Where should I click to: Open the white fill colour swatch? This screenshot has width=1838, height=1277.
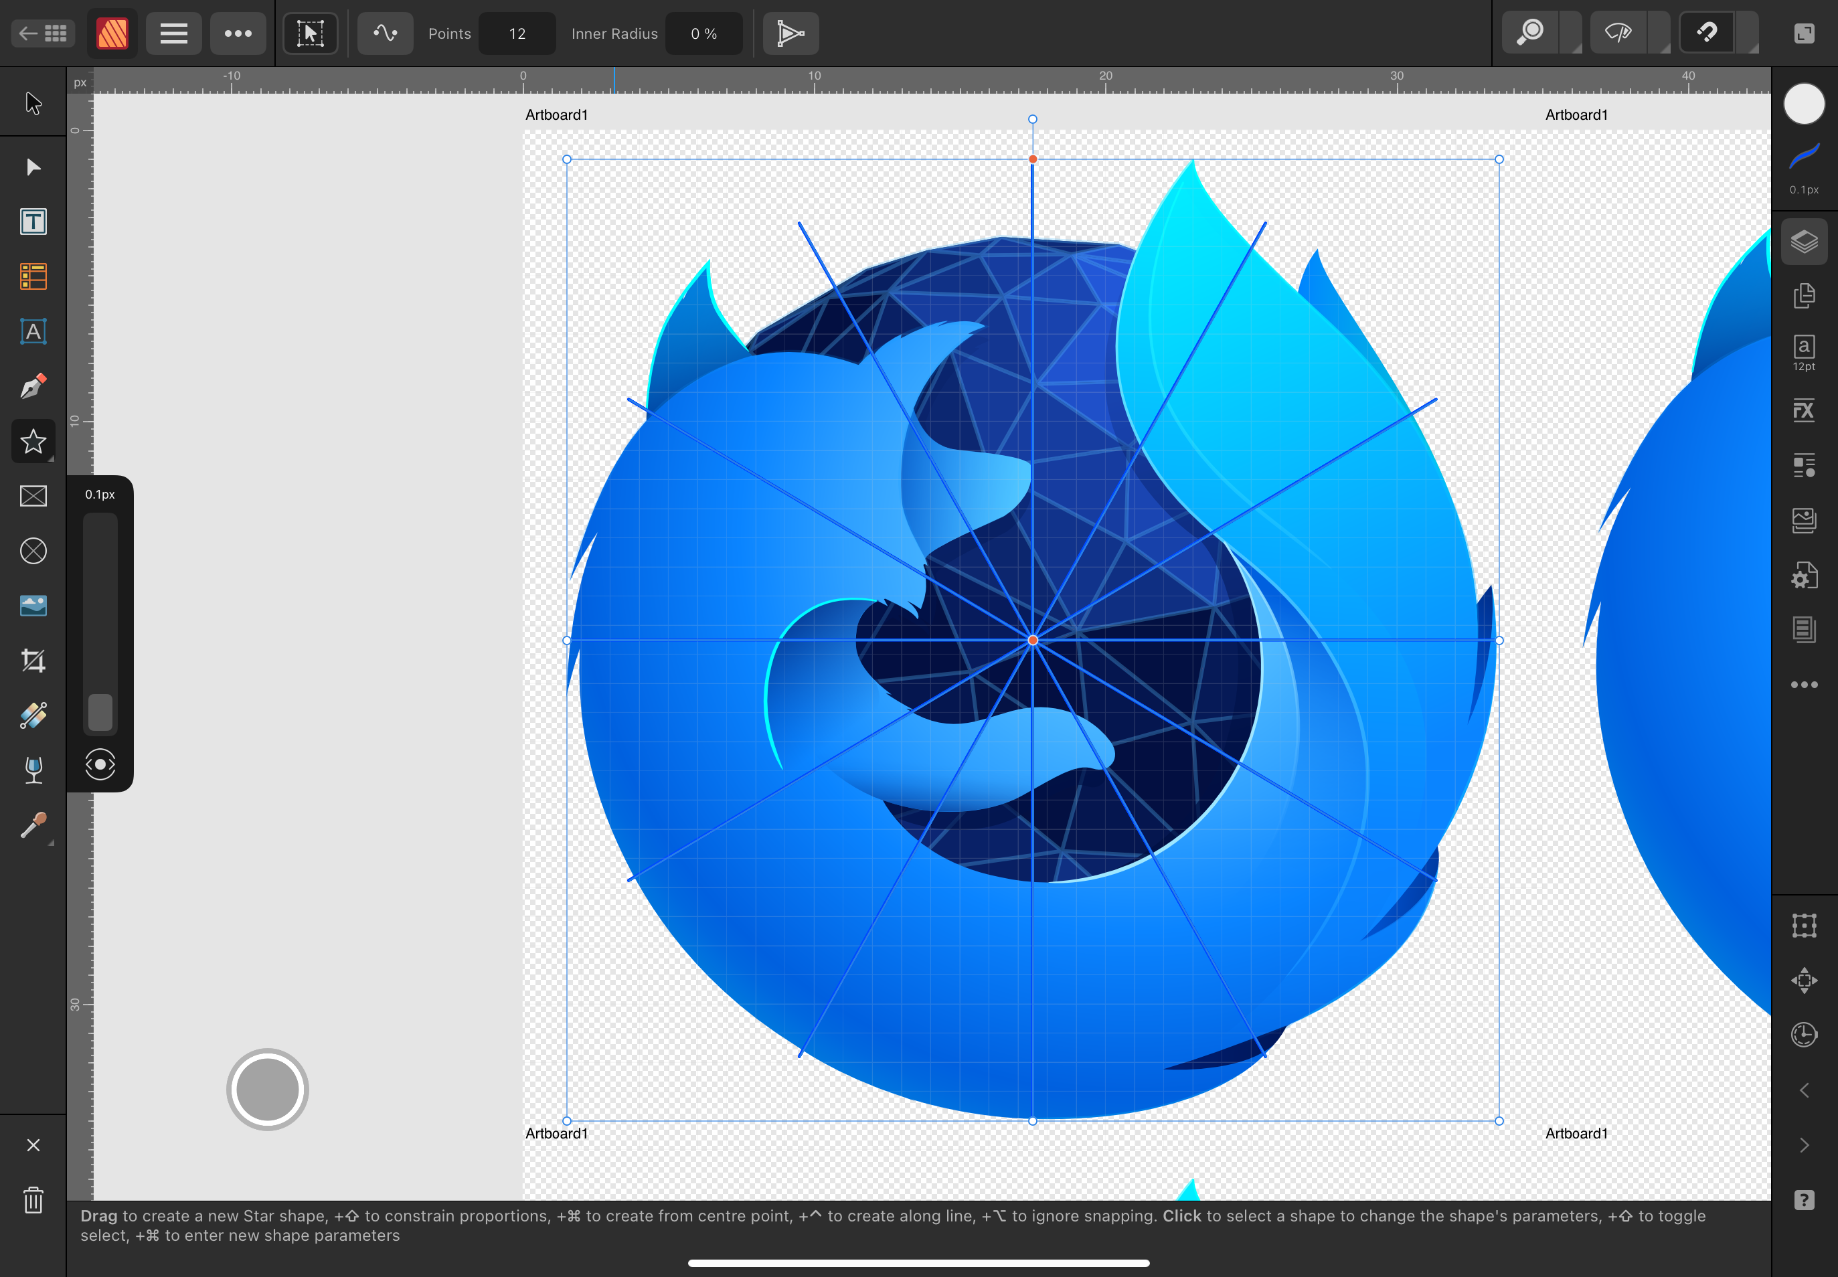click(x=1805, y=104)
